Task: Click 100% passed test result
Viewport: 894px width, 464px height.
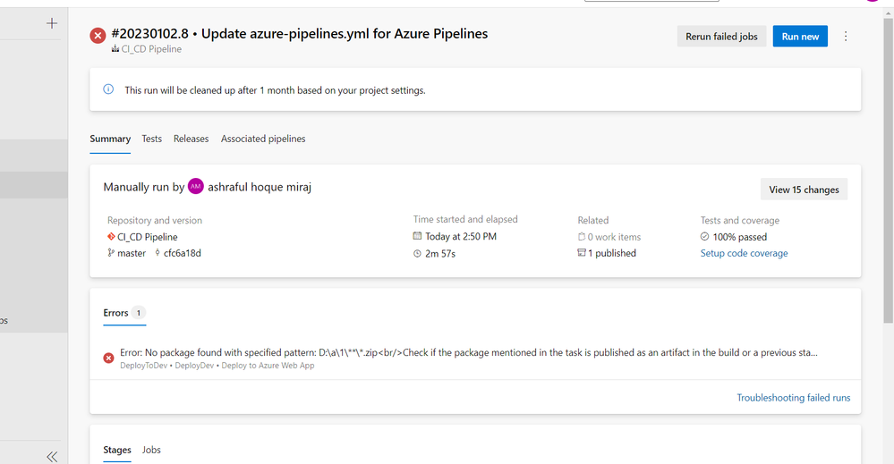Action: coord(739,237)
